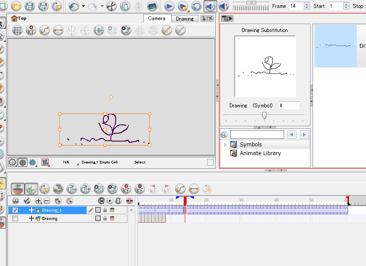The image size is (366, 266).
Task: Click the duplicate-with-plus icon in Camera toolbar
Action: tap(126, 30)
